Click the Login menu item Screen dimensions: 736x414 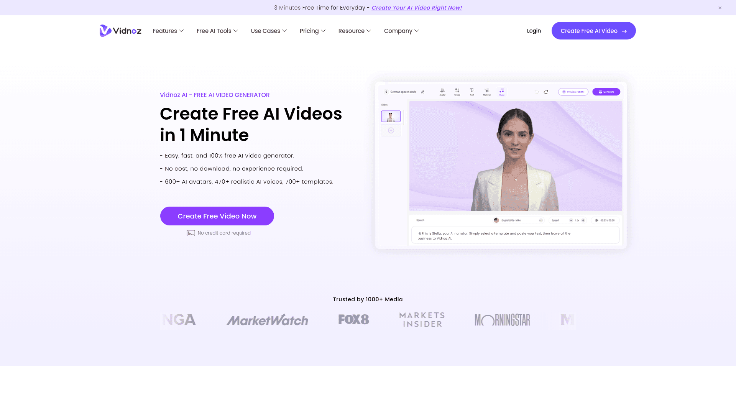pos(534,31)
